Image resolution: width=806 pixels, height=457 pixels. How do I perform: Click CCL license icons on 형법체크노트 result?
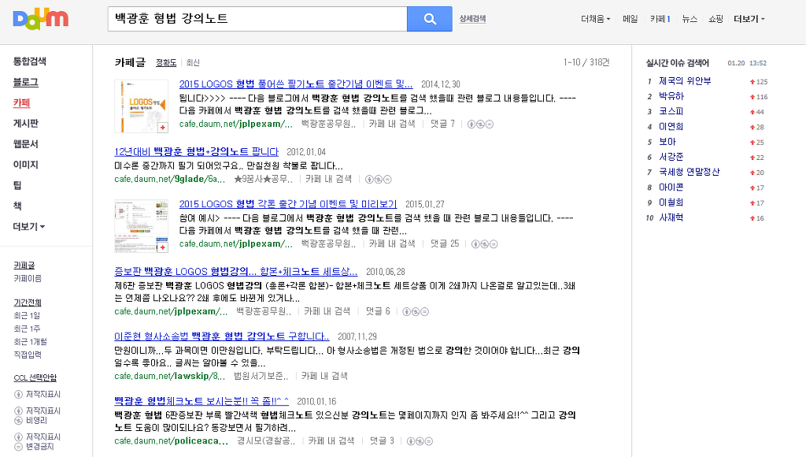click(x=420, y=441)
